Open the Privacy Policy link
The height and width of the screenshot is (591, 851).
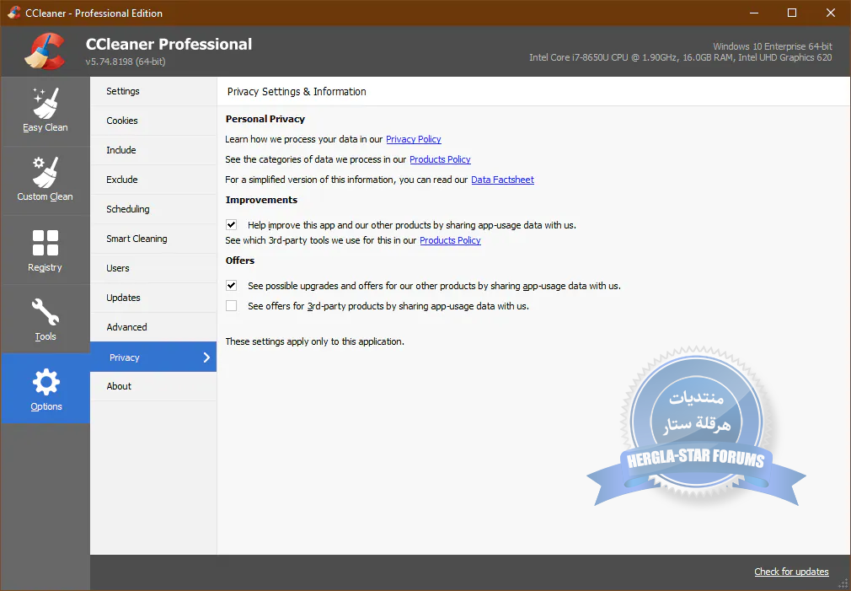pos(414,139)
